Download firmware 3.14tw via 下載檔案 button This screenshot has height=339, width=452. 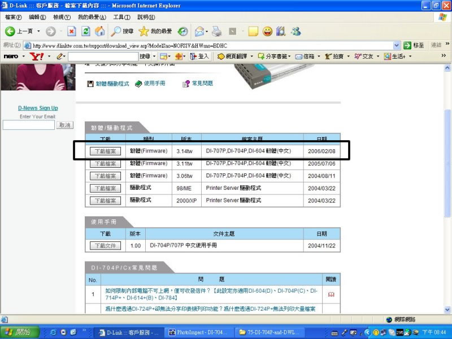pos(105,151)
